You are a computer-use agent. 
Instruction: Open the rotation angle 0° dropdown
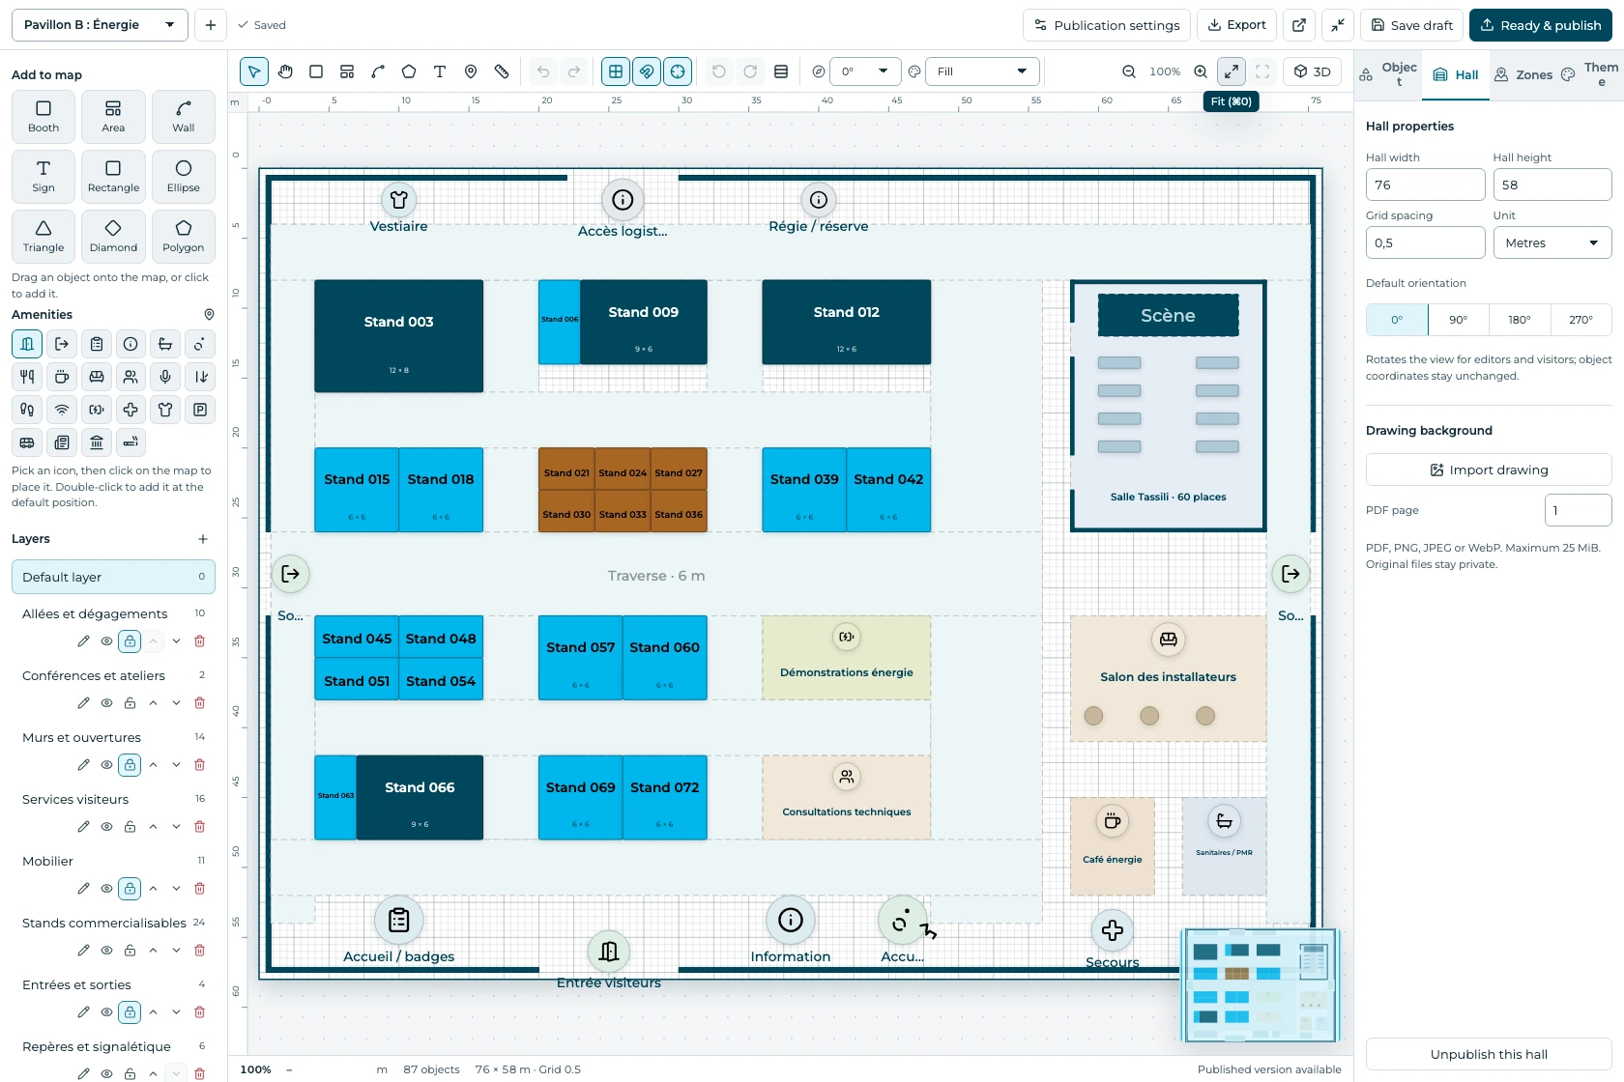click(x=865, y=71)
